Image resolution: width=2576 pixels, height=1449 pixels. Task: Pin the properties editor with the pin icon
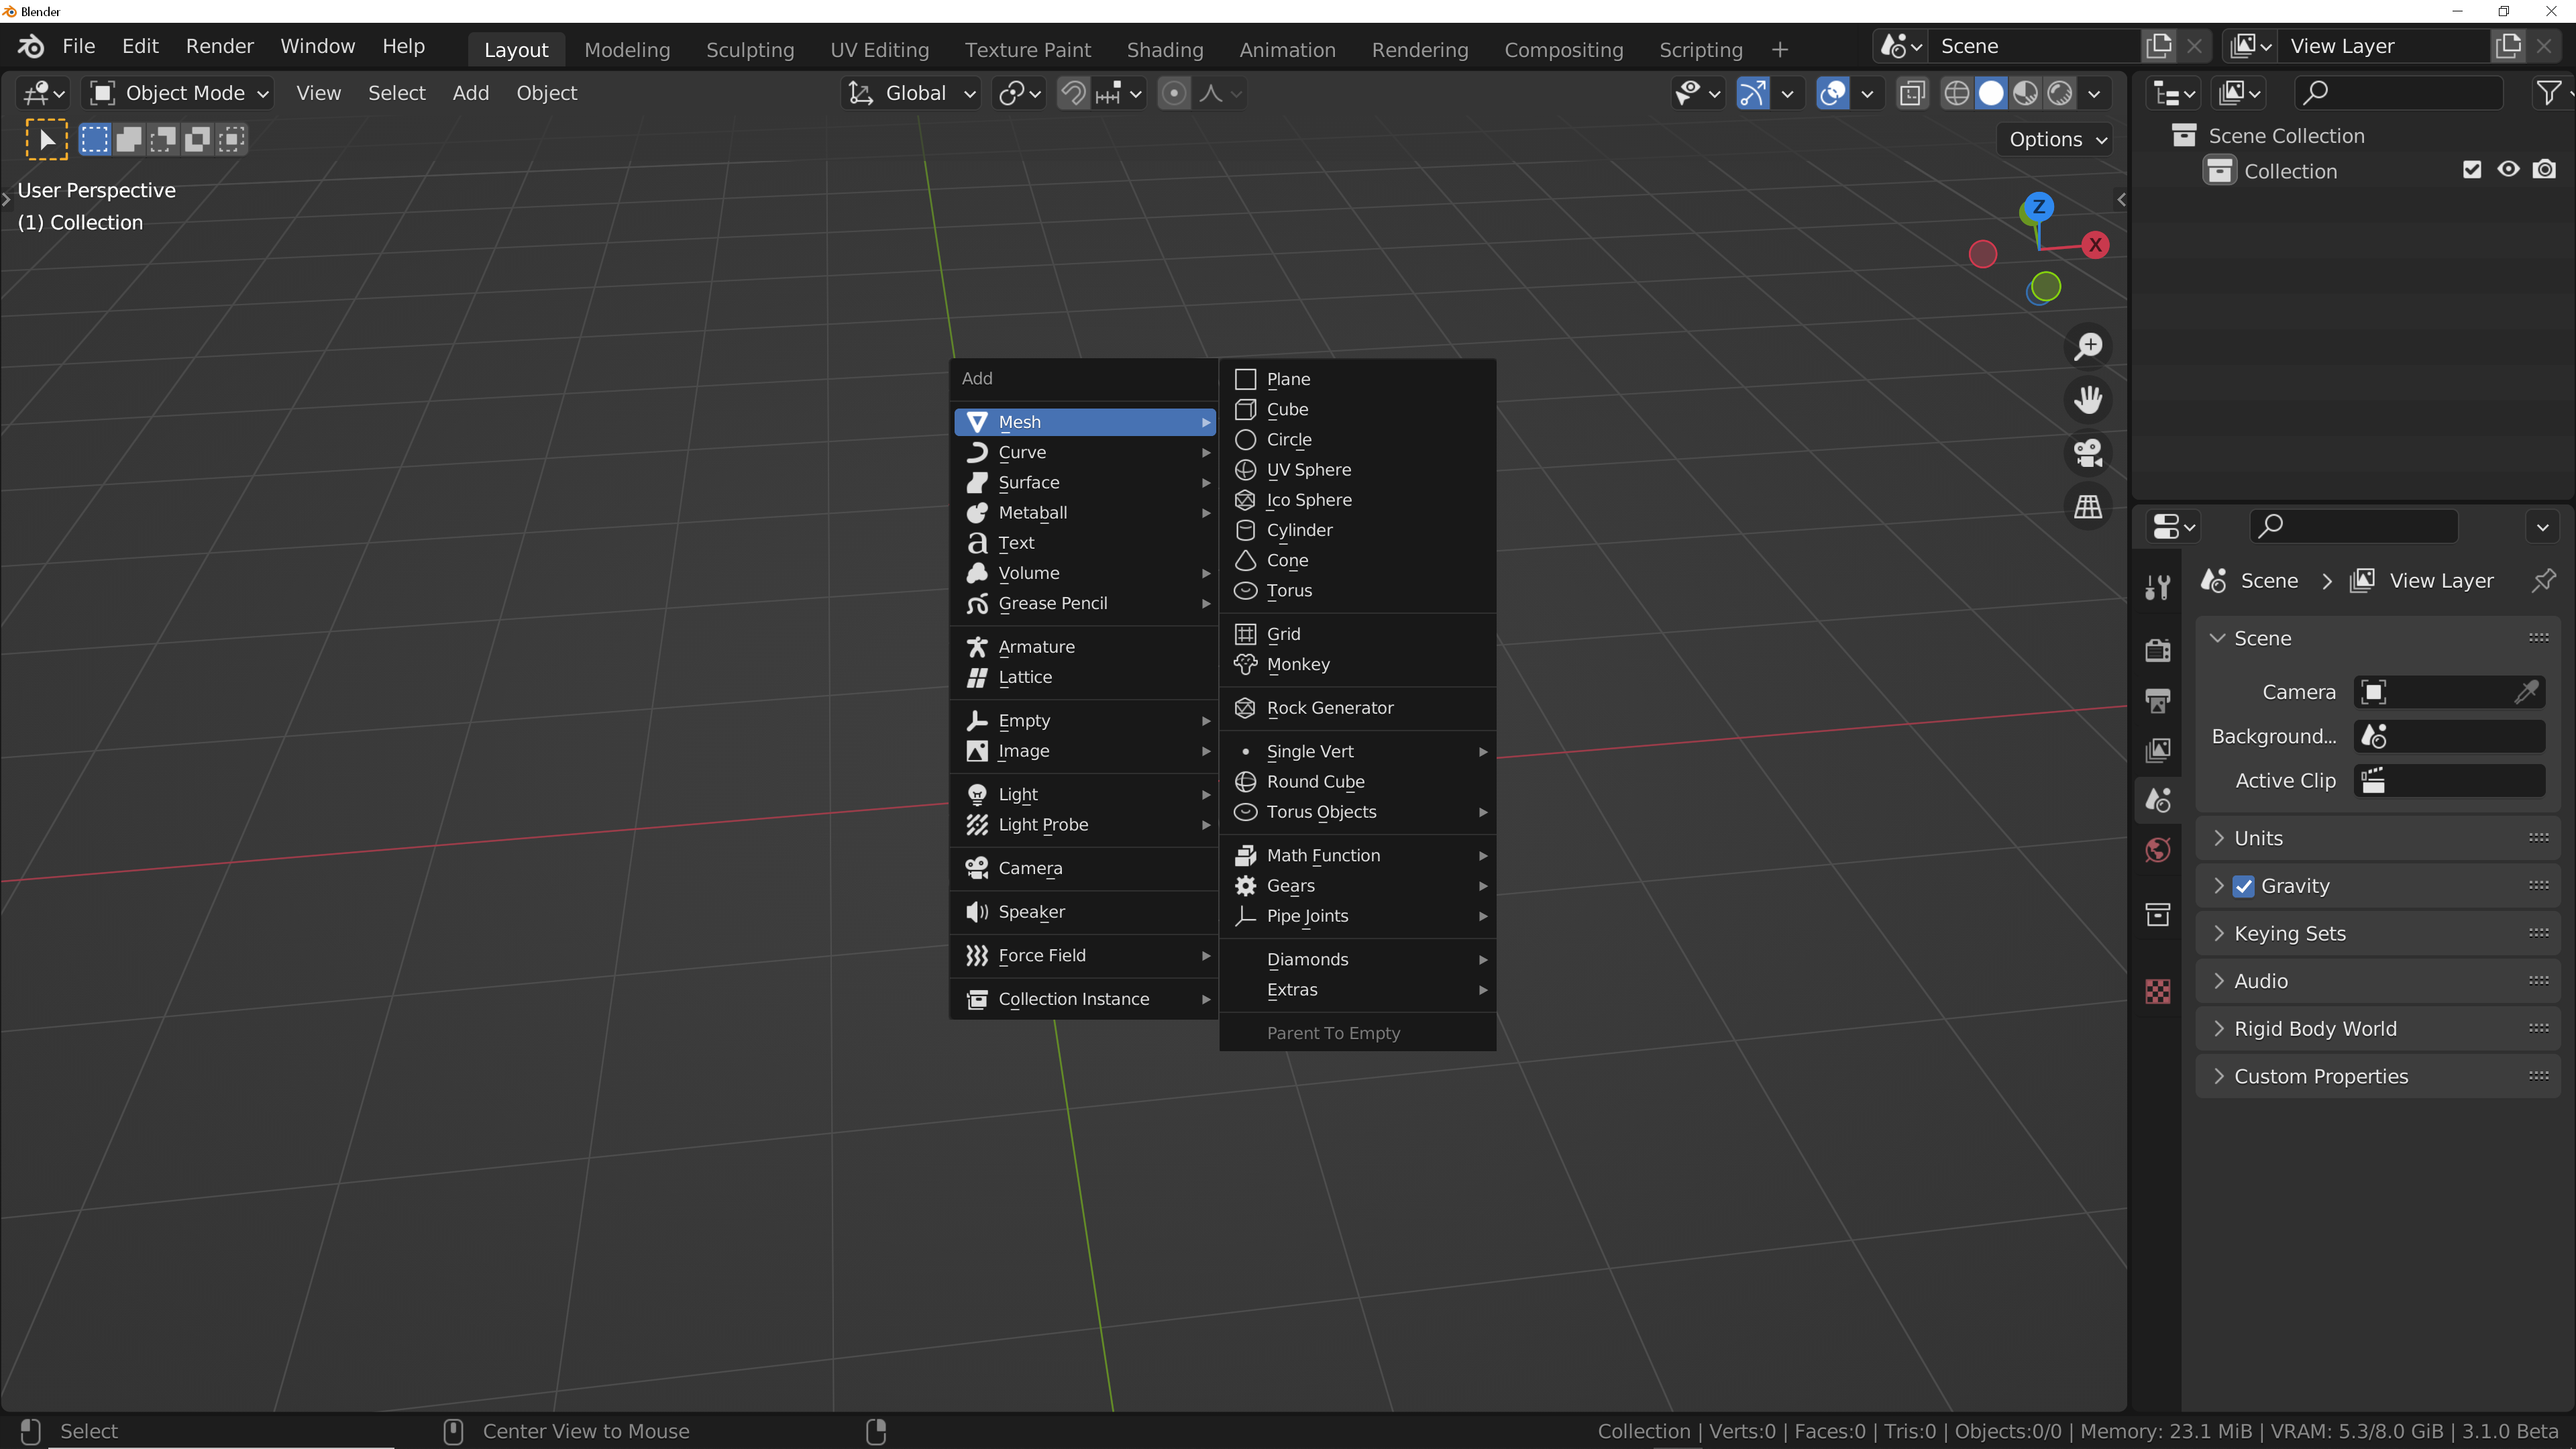pos(2543,580)
